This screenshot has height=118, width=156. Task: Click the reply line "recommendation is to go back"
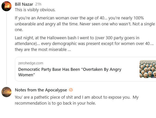[x=55, y=103]
